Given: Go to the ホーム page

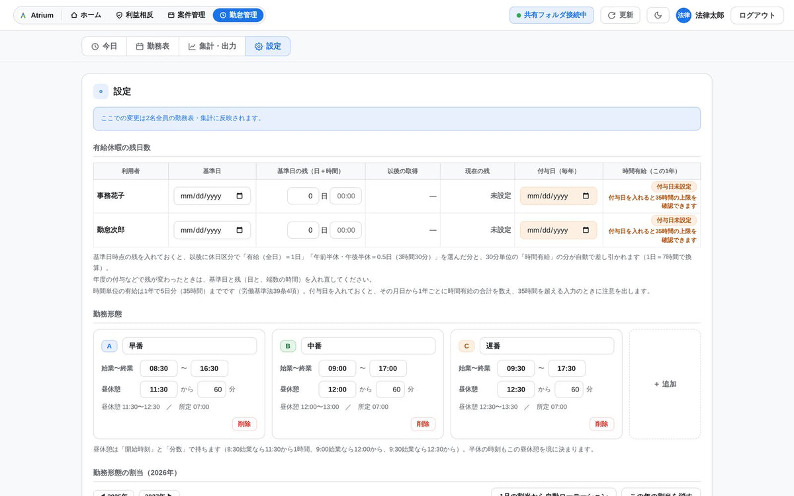Looking at the screenshot, I should point(86,15).
